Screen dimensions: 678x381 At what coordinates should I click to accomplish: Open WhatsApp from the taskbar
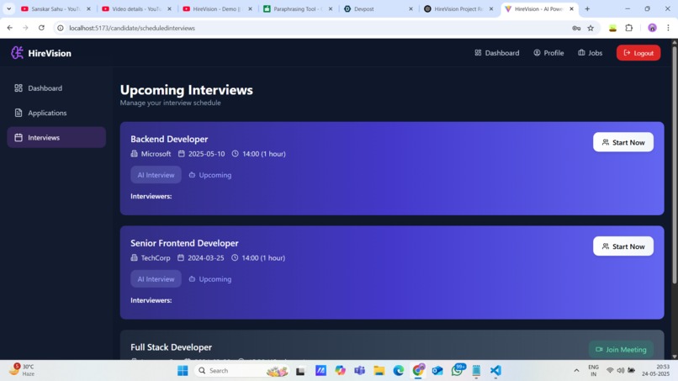pyautogui.click(x=458, y=370)
